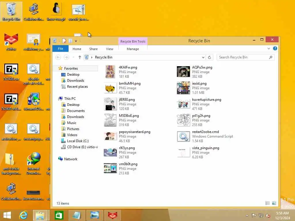The width and height of the screenshot is (295, 221).
Task: Open Properties from the quick access toolbar
Action: pyautogui.click(x=64, y=41)
